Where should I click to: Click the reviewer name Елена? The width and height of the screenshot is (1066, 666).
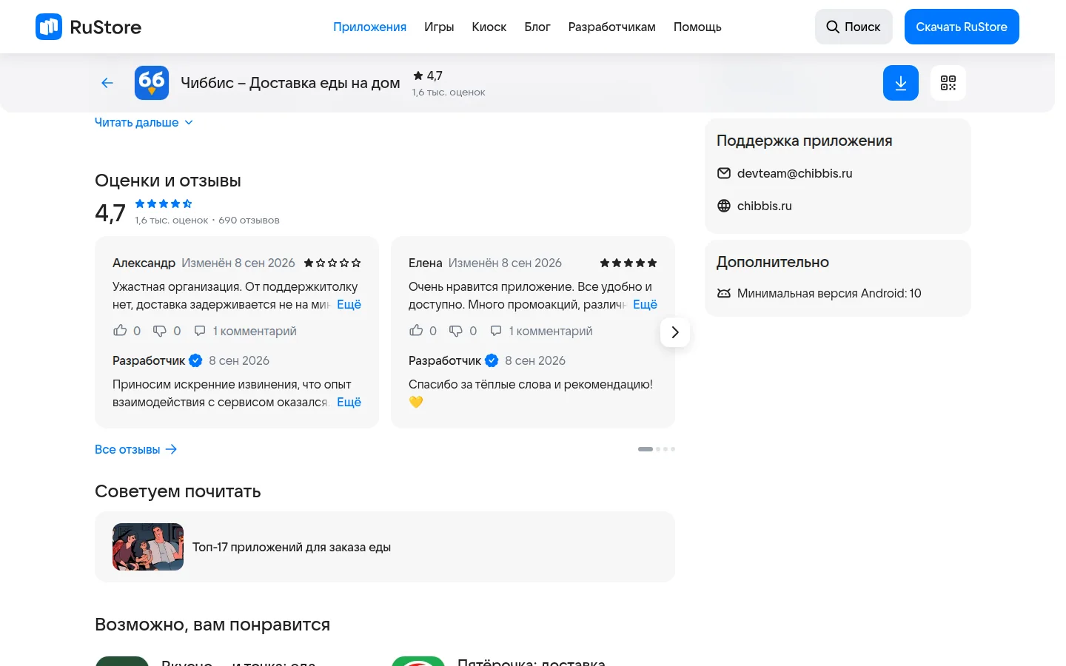point(425,263)
